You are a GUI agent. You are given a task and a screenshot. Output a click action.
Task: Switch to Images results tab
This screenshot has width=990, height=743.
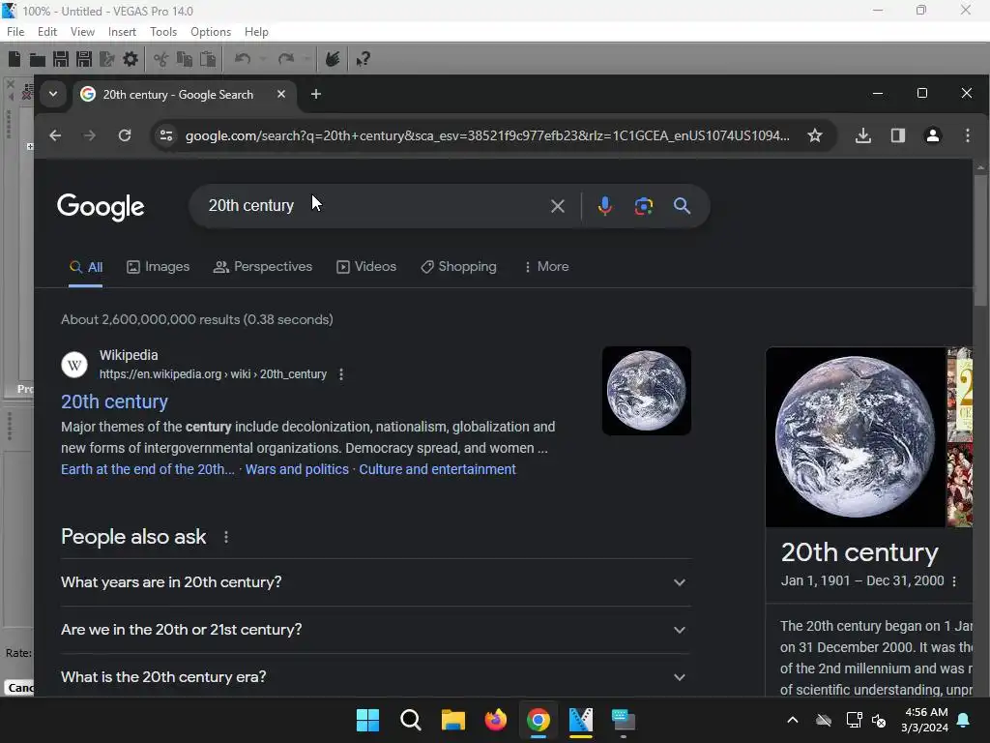(x=158, y=267)
